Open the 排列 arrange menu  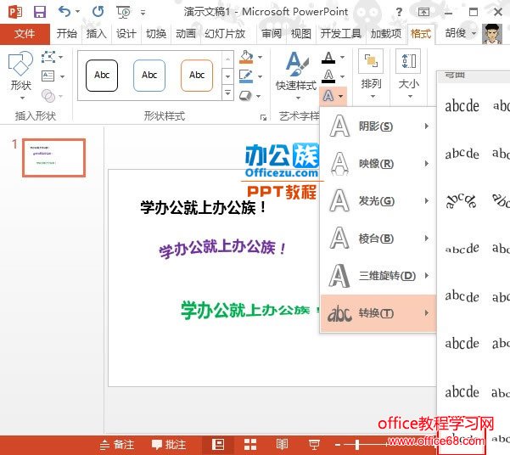coord(371,76)
